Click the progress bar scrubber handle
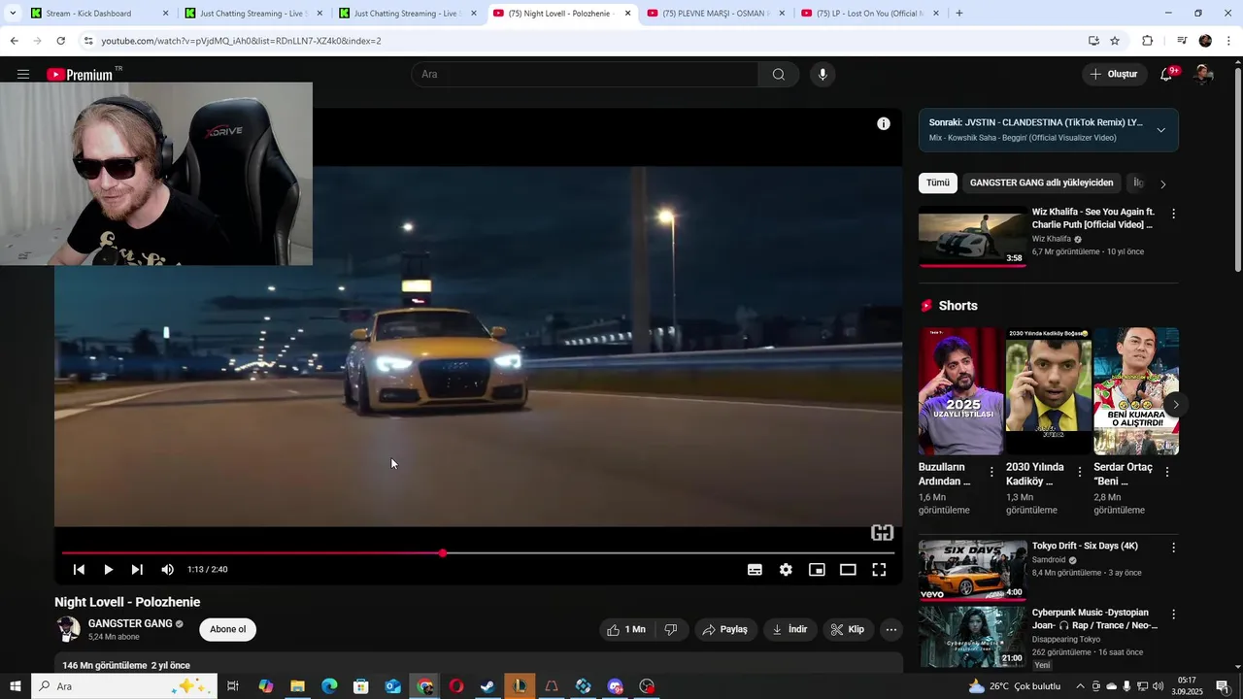1243x699 pixels. [x=443, y=553]
